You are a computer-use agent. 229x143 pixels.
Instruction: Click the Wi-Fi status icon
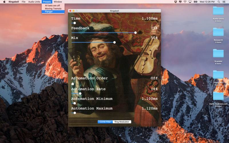click(x=185, y=2)
